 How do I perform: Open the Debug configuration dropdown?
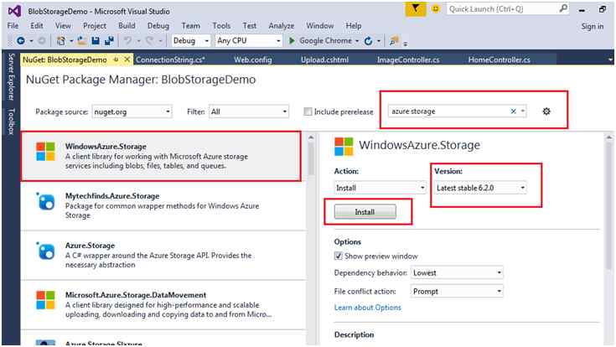tap(191, 40)
